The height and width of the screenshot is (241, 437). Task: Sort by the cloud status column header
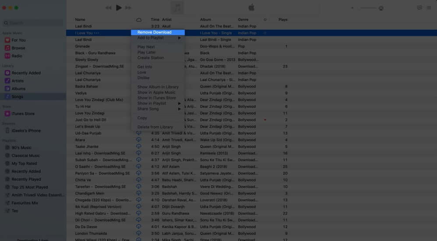click(138, 20)
